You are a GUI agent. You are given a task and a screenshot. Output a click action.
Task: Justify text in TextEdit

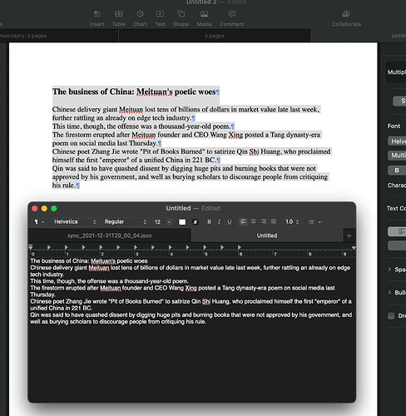274,221
